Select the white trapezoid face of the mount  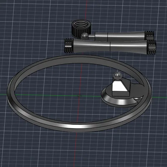click(x=120, y=86)
